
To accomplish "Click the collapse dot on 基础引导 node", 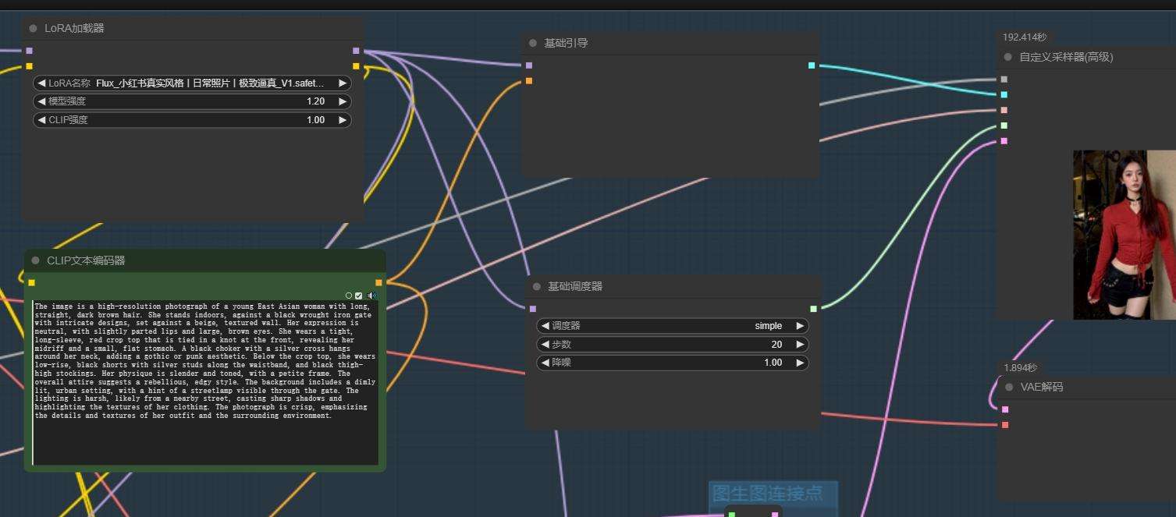I will (533, 44).
